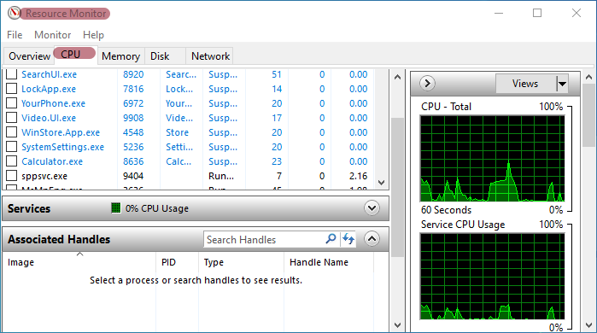This screenshot has width=597, height=333.
Task: Collapse the Associated Handles section chevron
Action: (x=372, y=239)
